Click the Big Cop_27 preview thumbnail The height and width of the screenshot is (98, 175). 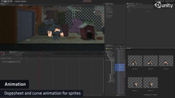[x=135, y=83]
